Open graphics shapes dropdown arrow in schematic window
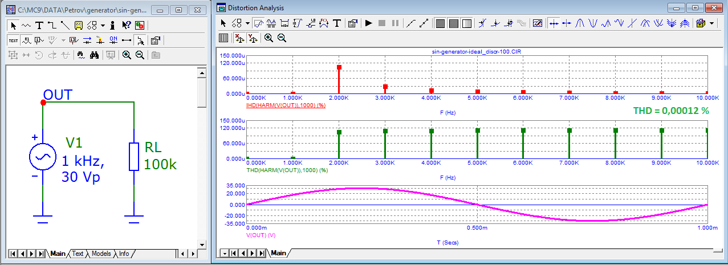This screenshot has width=728, height=265. tap(103, 25)
